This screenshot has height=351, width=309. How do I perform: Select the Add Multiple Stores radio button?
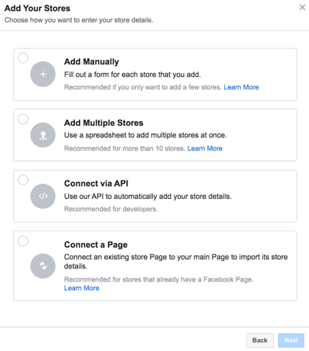coord(23,119)
